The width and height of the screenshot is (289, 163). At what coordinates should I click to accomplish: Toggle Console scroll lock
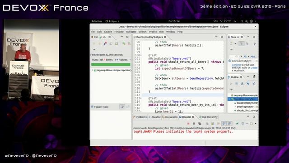pyautogui.click(x=213, y=124)
